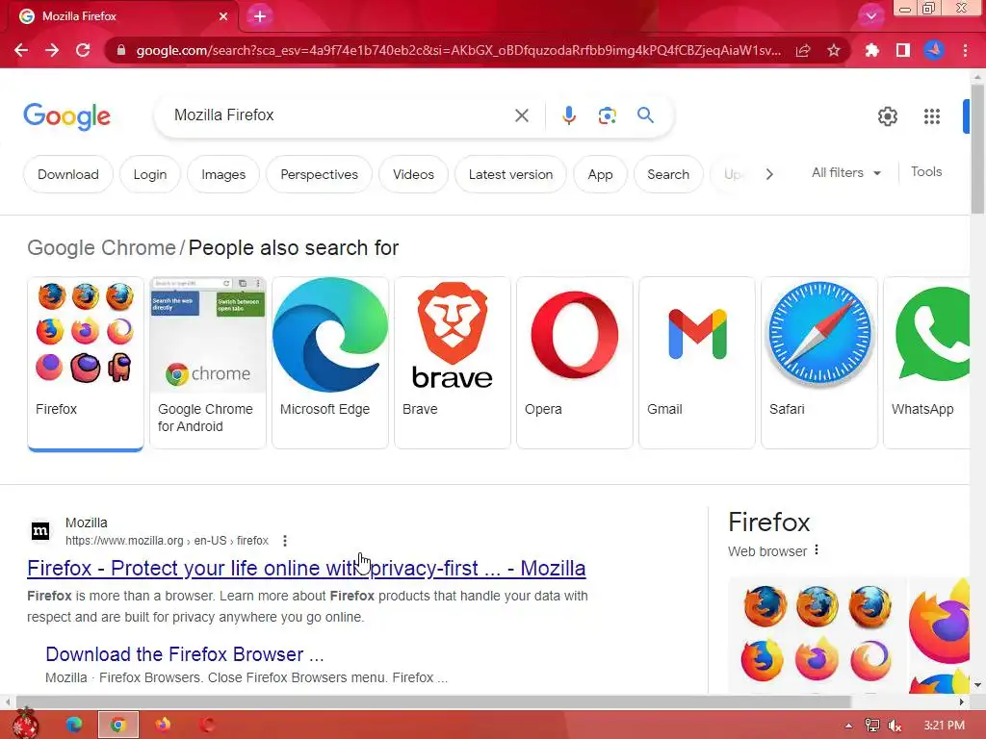Select the Firefox card
The height and width of the screenshot is (739, 986).
(86, 363)
